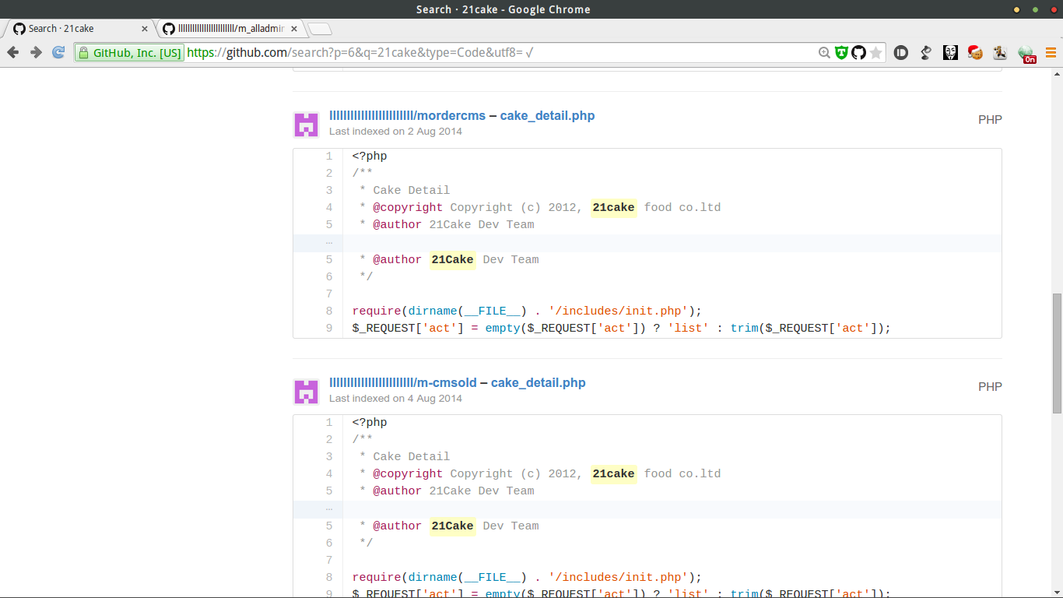Open the Pushbullet extension icon
Image resolution: width=1063 pixels, height=598 pixels.
(901, 53)
